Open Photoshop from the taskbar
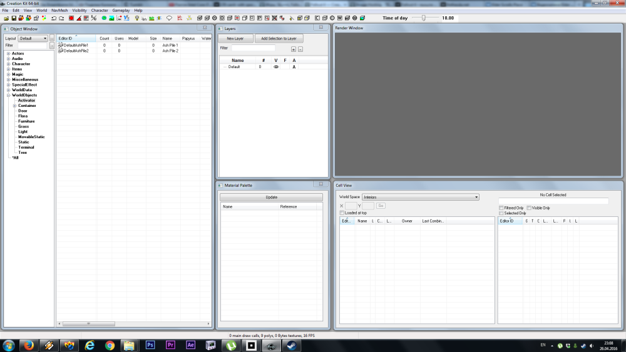 click(150, 345)
